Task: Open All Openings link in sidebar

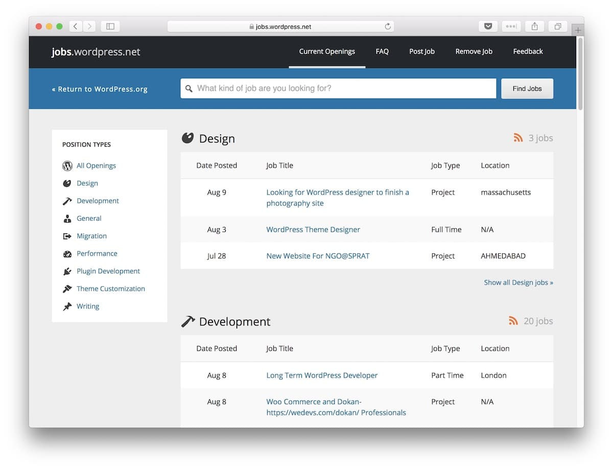Action: click(x=96, y=166)
